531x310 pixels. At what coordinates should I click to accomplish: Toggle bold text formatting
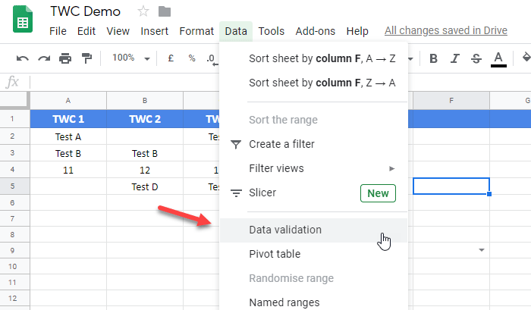tap(433, 58)
